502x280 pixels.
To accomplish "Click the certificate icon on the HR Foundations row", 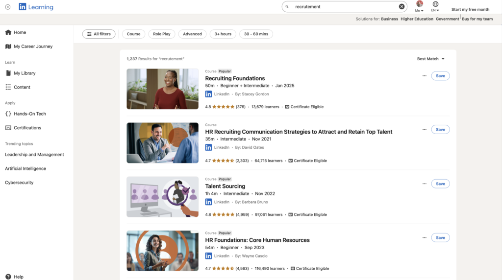I will pyautogui.click(x=293, y=268).
